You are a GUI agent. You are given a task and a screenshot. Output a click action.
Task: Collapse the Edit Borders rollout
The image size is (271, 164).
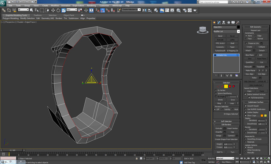[x=226, y=125]
